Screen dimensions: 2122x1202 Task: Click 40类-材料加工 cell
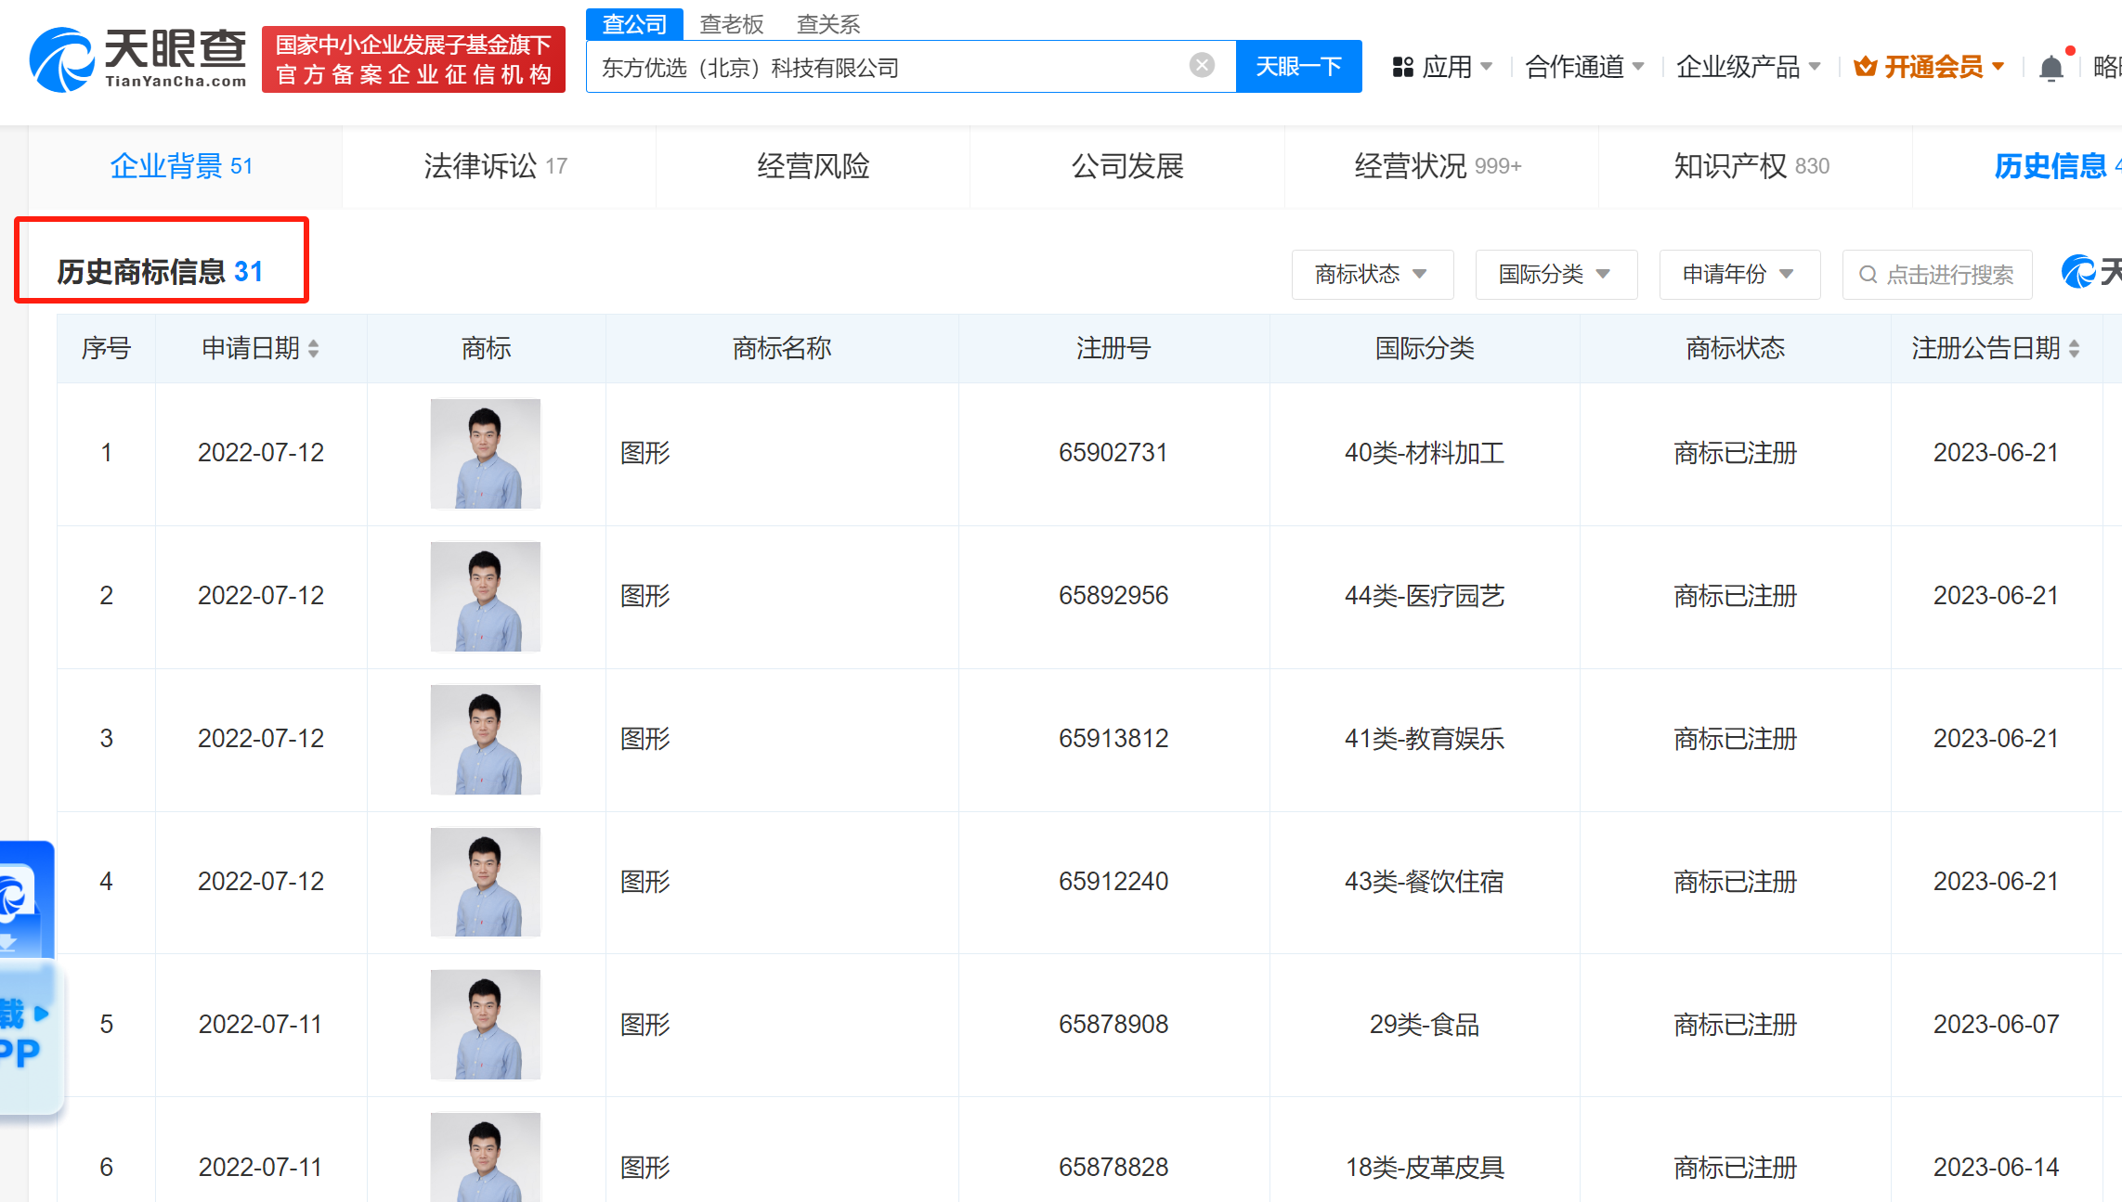pos(1425,453)
